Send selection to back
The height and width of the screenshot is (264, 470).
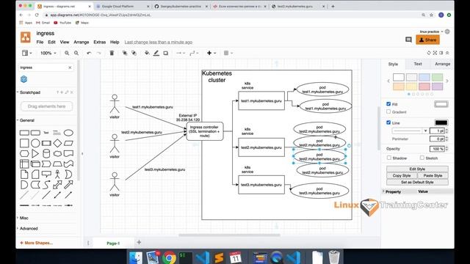tap(134, 53)
